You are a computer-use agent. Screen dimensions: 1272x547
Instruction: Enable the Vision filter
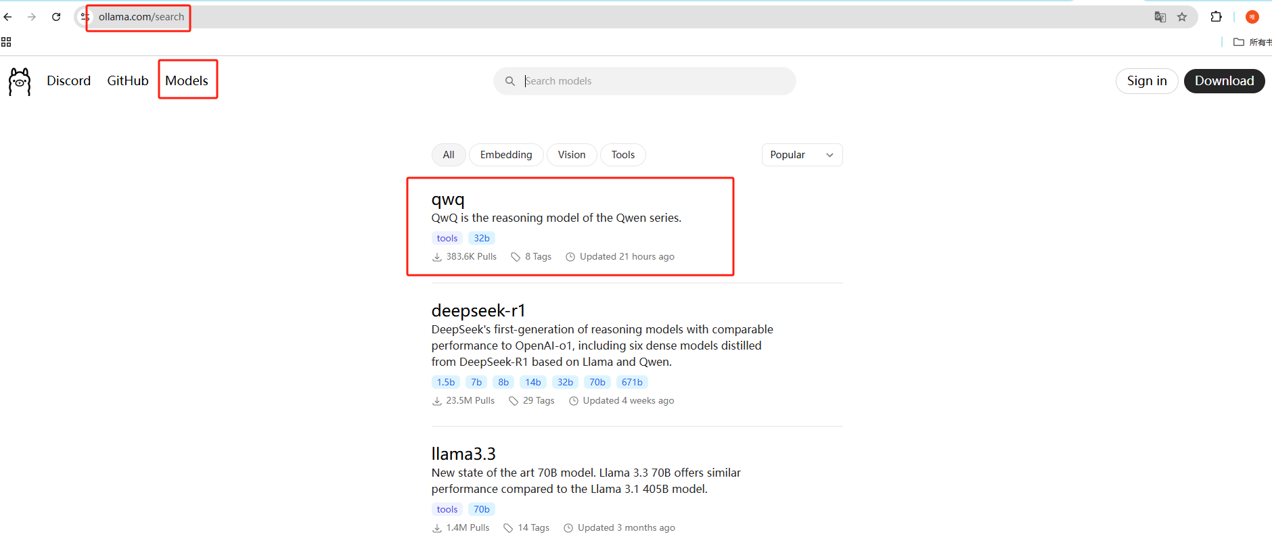click(571, 155)
